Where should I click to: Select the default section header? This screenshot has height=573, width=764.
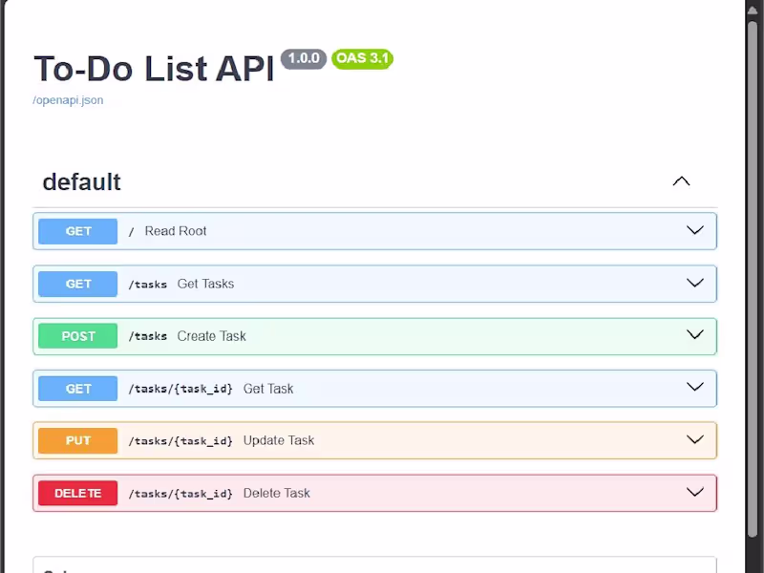pyautogui.click(x=81, y=182)
